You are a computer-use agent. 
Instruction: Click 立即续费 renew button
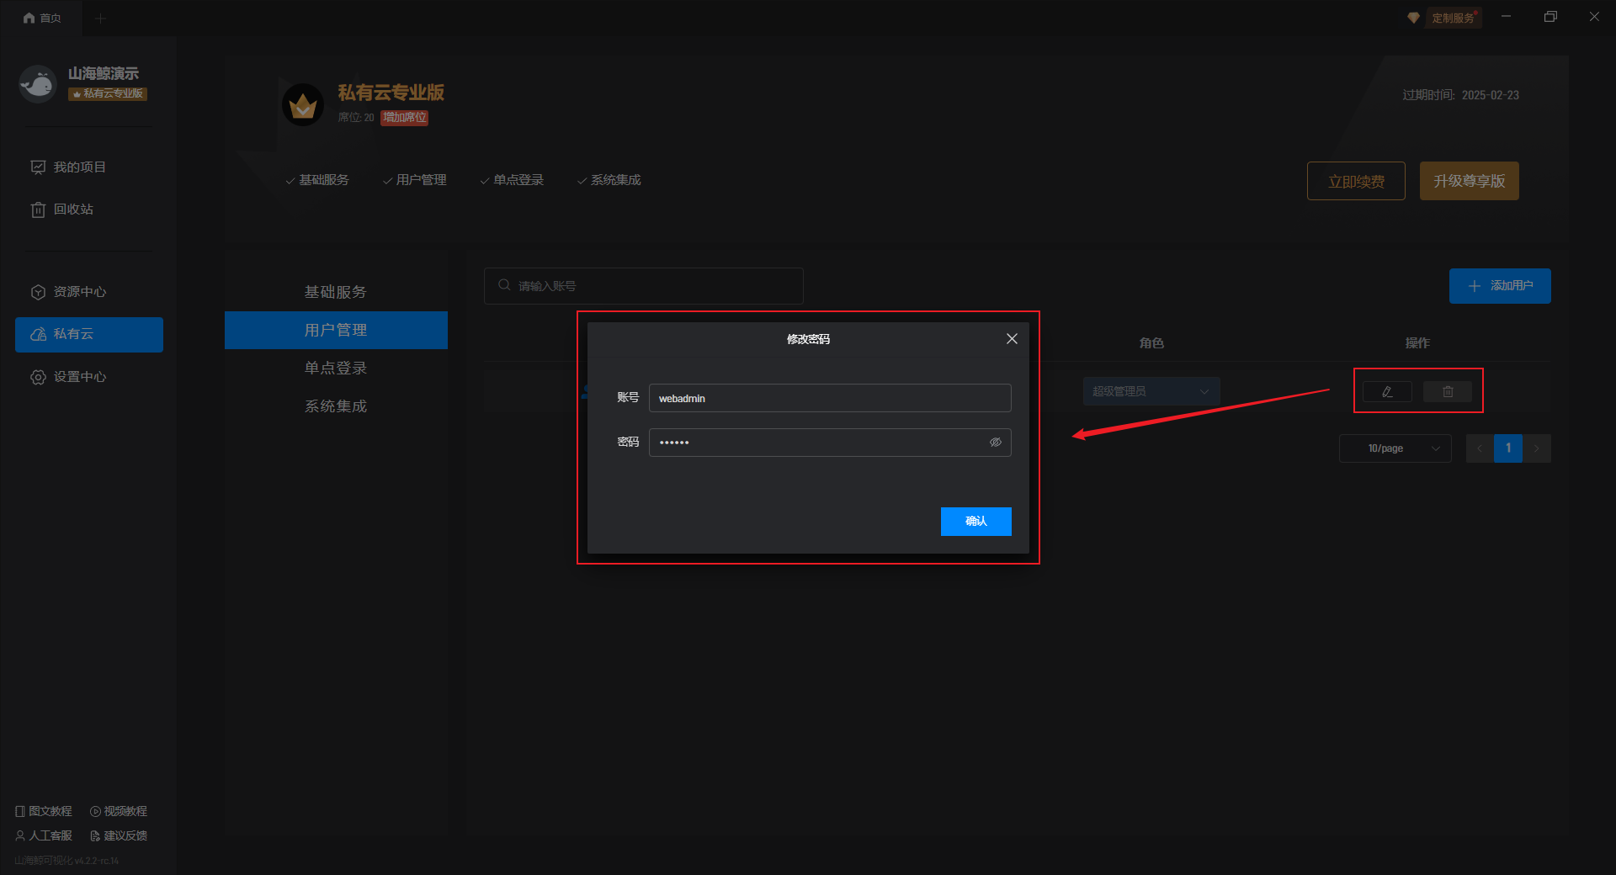(x=1356, y=181)
